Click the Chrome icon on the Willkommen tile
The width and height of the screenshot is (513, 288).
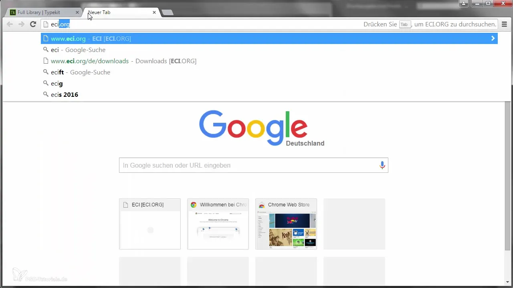(194, 205)
